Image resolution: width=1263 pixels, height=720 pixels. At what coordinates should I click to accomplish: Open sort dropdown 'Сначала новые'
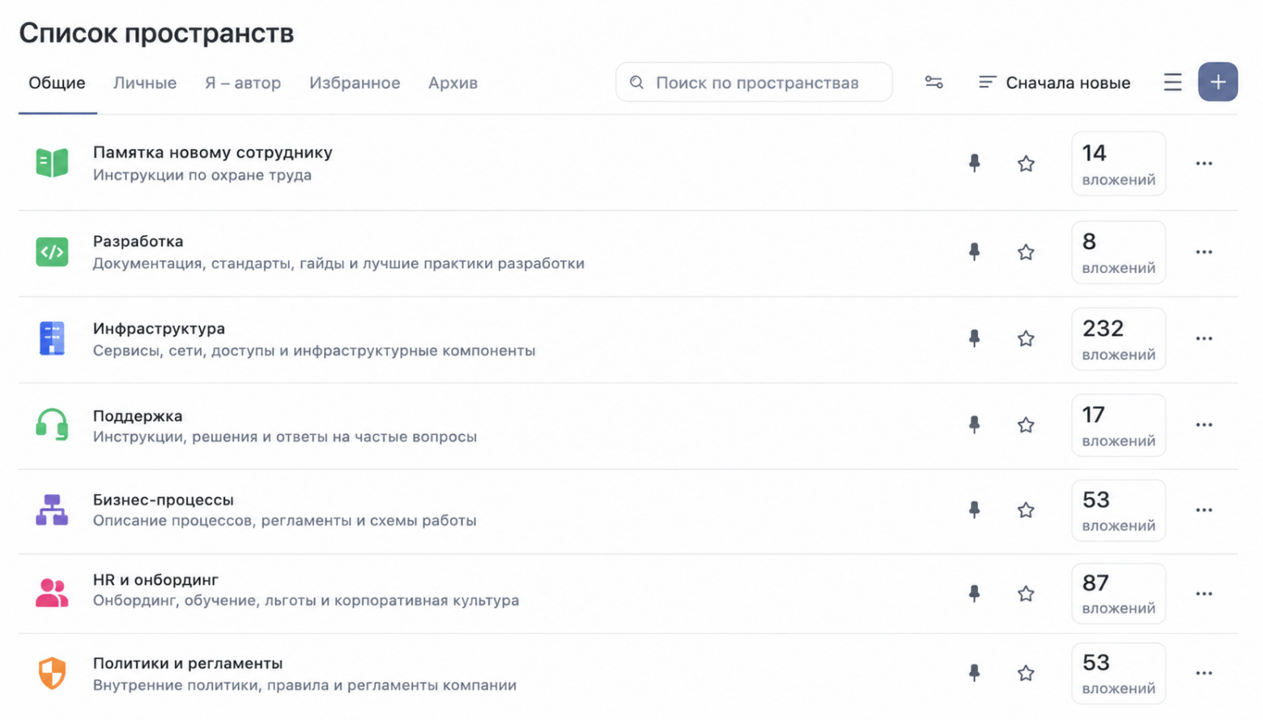pyautogui.click(x=1054, y=83)
